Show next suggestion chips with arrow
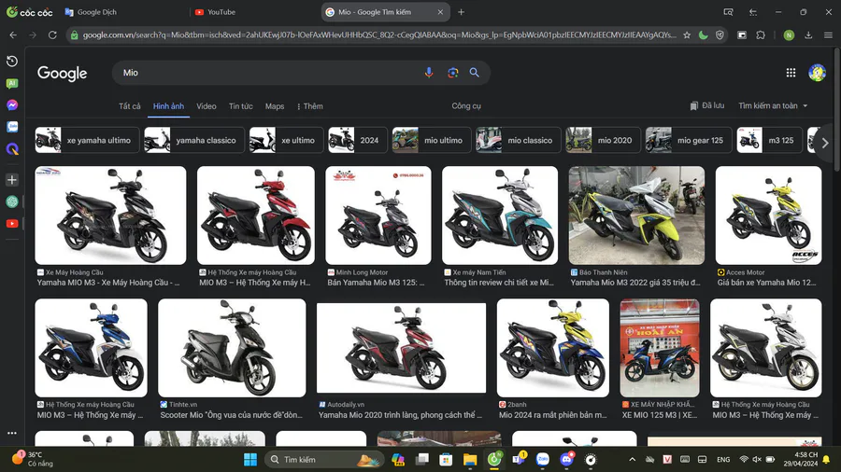The height and width of the screenshot is (472, 841). point(825,143)
